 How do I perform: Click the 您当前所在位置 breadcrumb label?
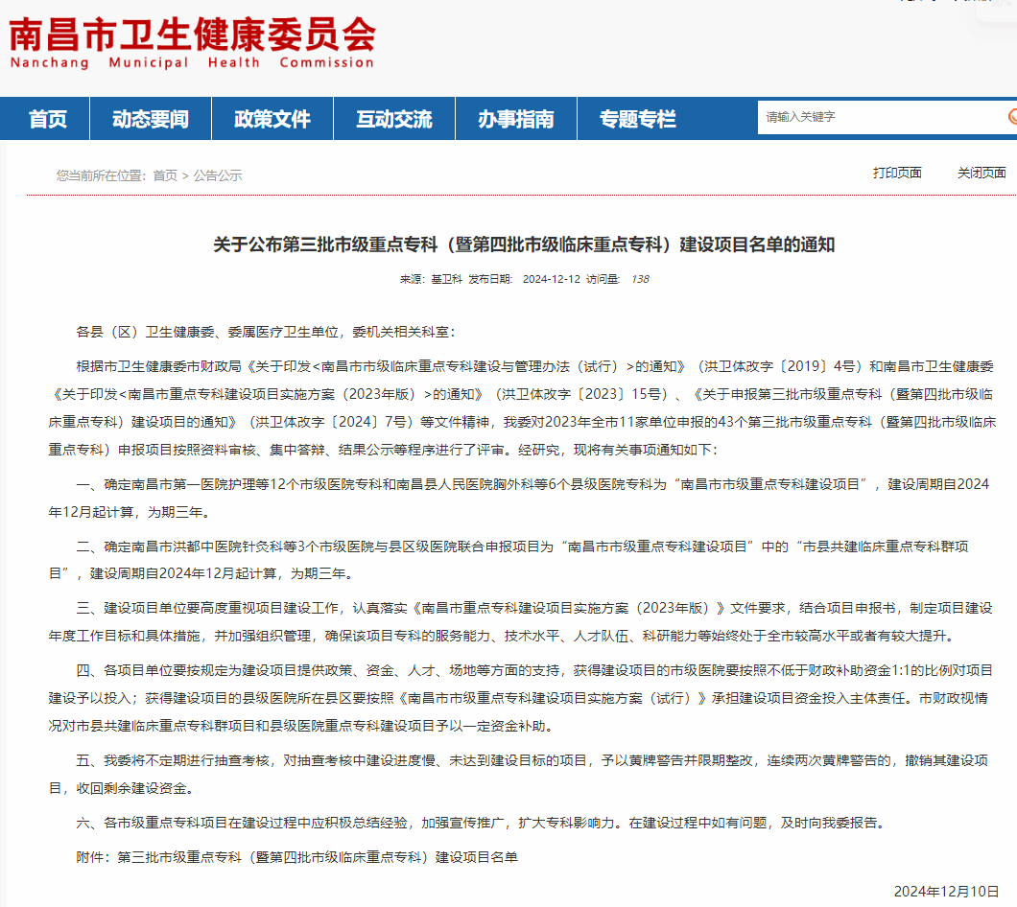pyautogui.click(x=101, y=175)
